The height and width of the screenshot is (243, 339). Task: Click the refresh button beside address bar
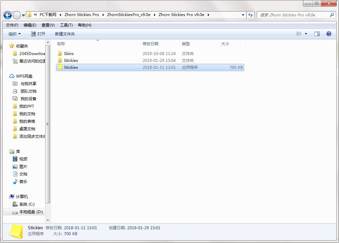[x=250, y=15]
